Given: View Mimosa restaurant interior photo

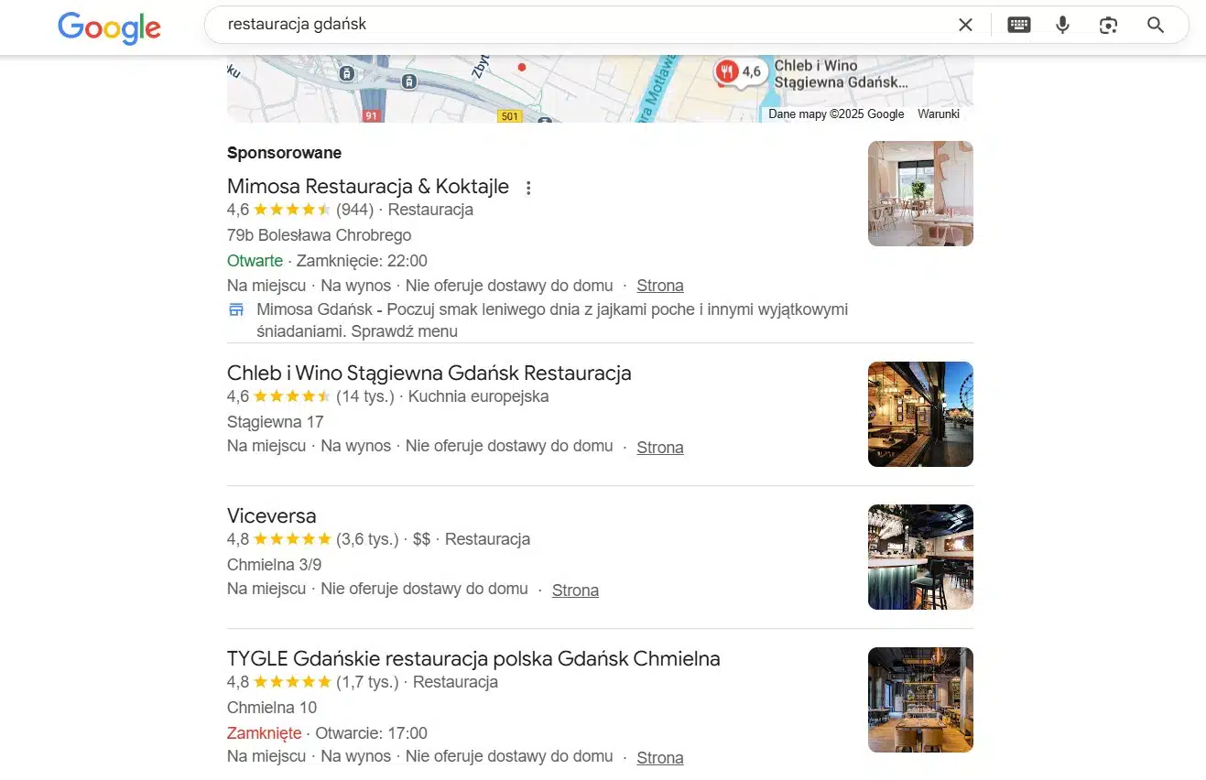Looking at the screenshot, I should coord(919,193).
